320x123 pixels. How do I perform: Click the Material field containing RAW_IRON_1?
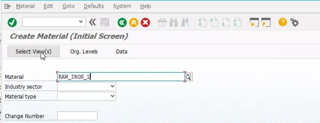pos(121,77)
